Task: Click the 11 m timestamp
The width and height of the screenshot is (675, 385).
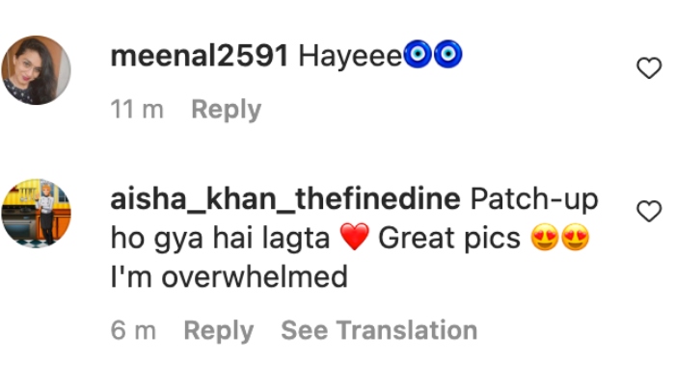Action: point(137,109)
